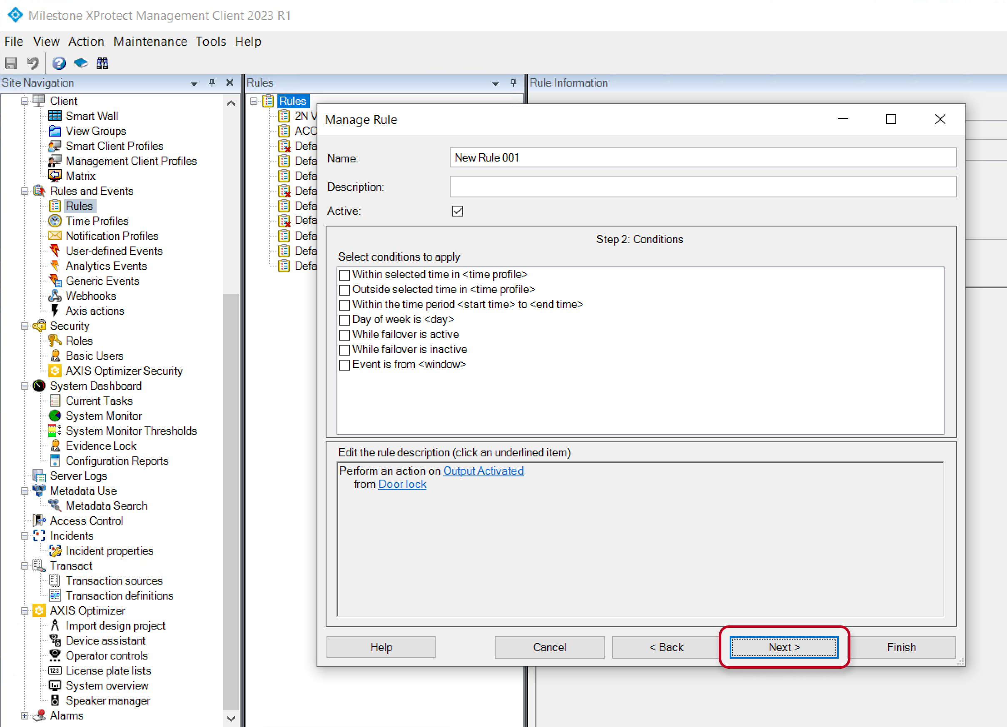
Task: Click the Help button in dialog
Action: pyautogui.click(x=381, y=647)
